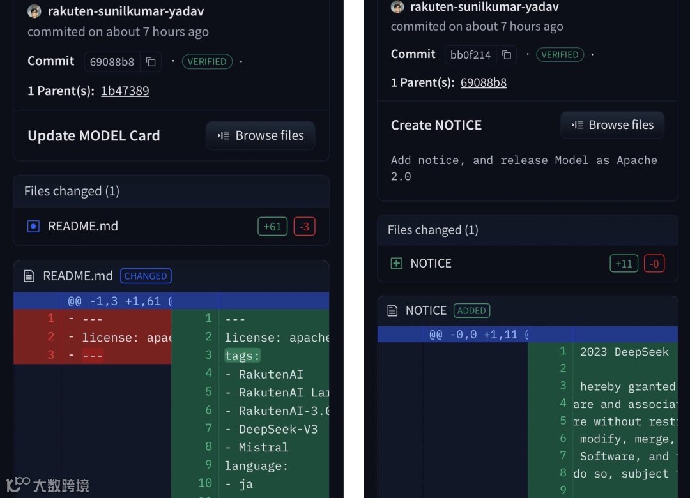Click modified-file icon next to README.md
Image resolution: width=690 pixels, height=498 pixels.
(x=33, y=226)
